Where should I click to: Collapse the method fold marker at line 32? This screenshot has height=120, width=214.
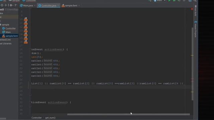pyautogui.click(x=30, y=102)
